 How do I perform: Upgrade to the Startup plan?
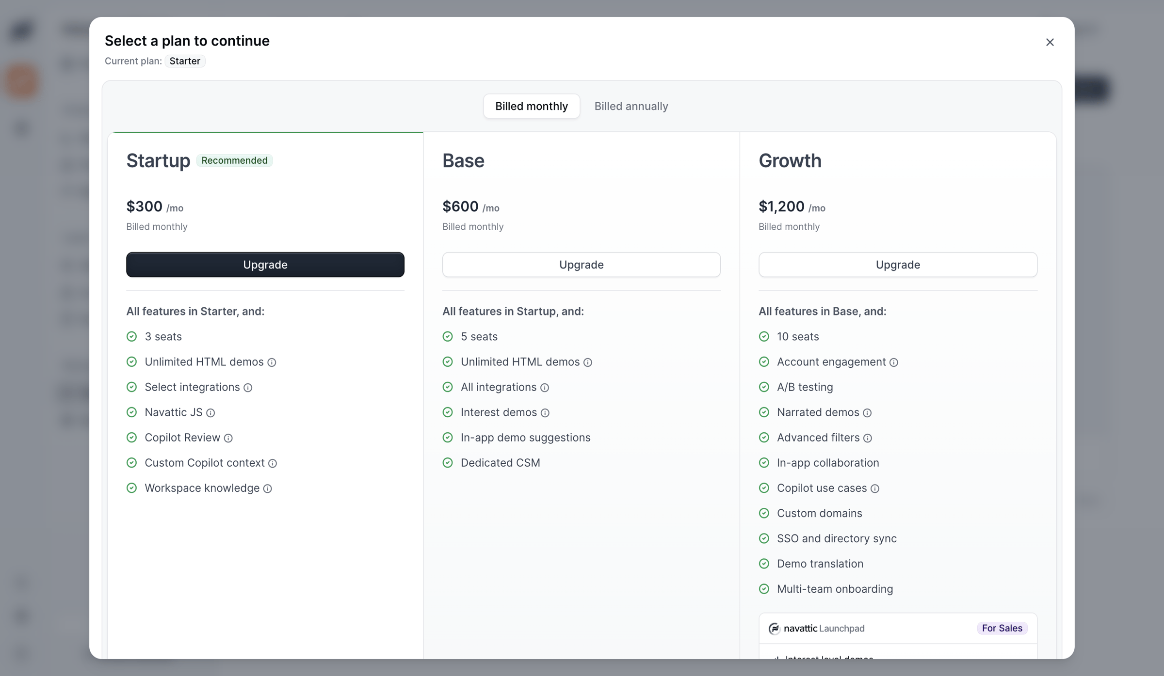pos(265,265)
